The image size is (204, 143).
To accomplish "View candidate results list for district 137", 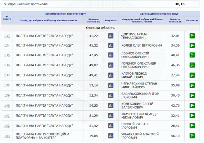I will tap(192, 75).
